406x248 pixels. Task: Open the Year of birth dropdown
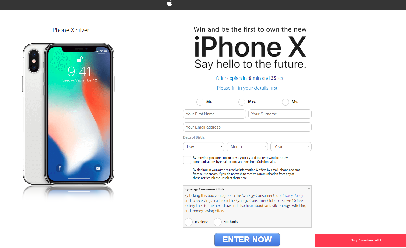click(x=291, y=147)
